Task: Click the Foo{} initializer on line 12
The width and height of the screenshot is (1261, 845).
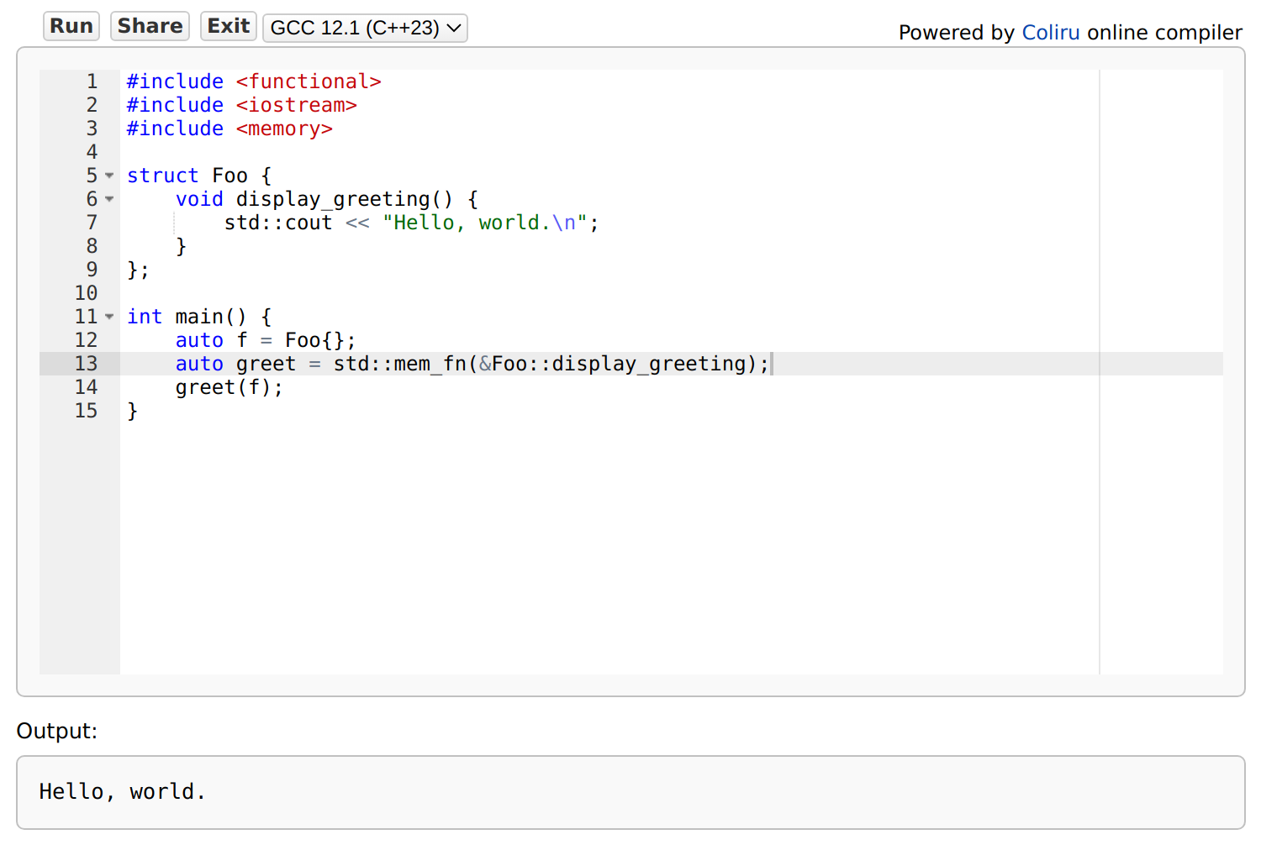Action: click(x=314, y=340)
